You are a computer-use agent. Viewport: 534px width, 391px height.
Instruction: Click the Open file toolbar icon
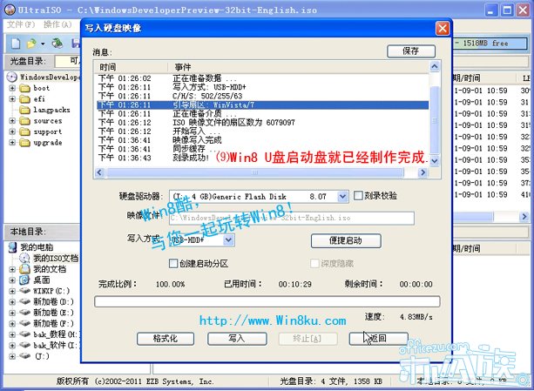pos(31,44)
